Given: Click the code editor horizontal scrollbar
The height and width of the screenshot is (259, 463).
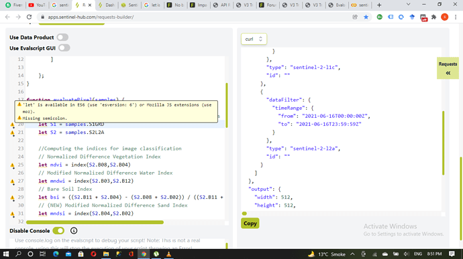Looking at the screenshot, I should click(95, 222).
